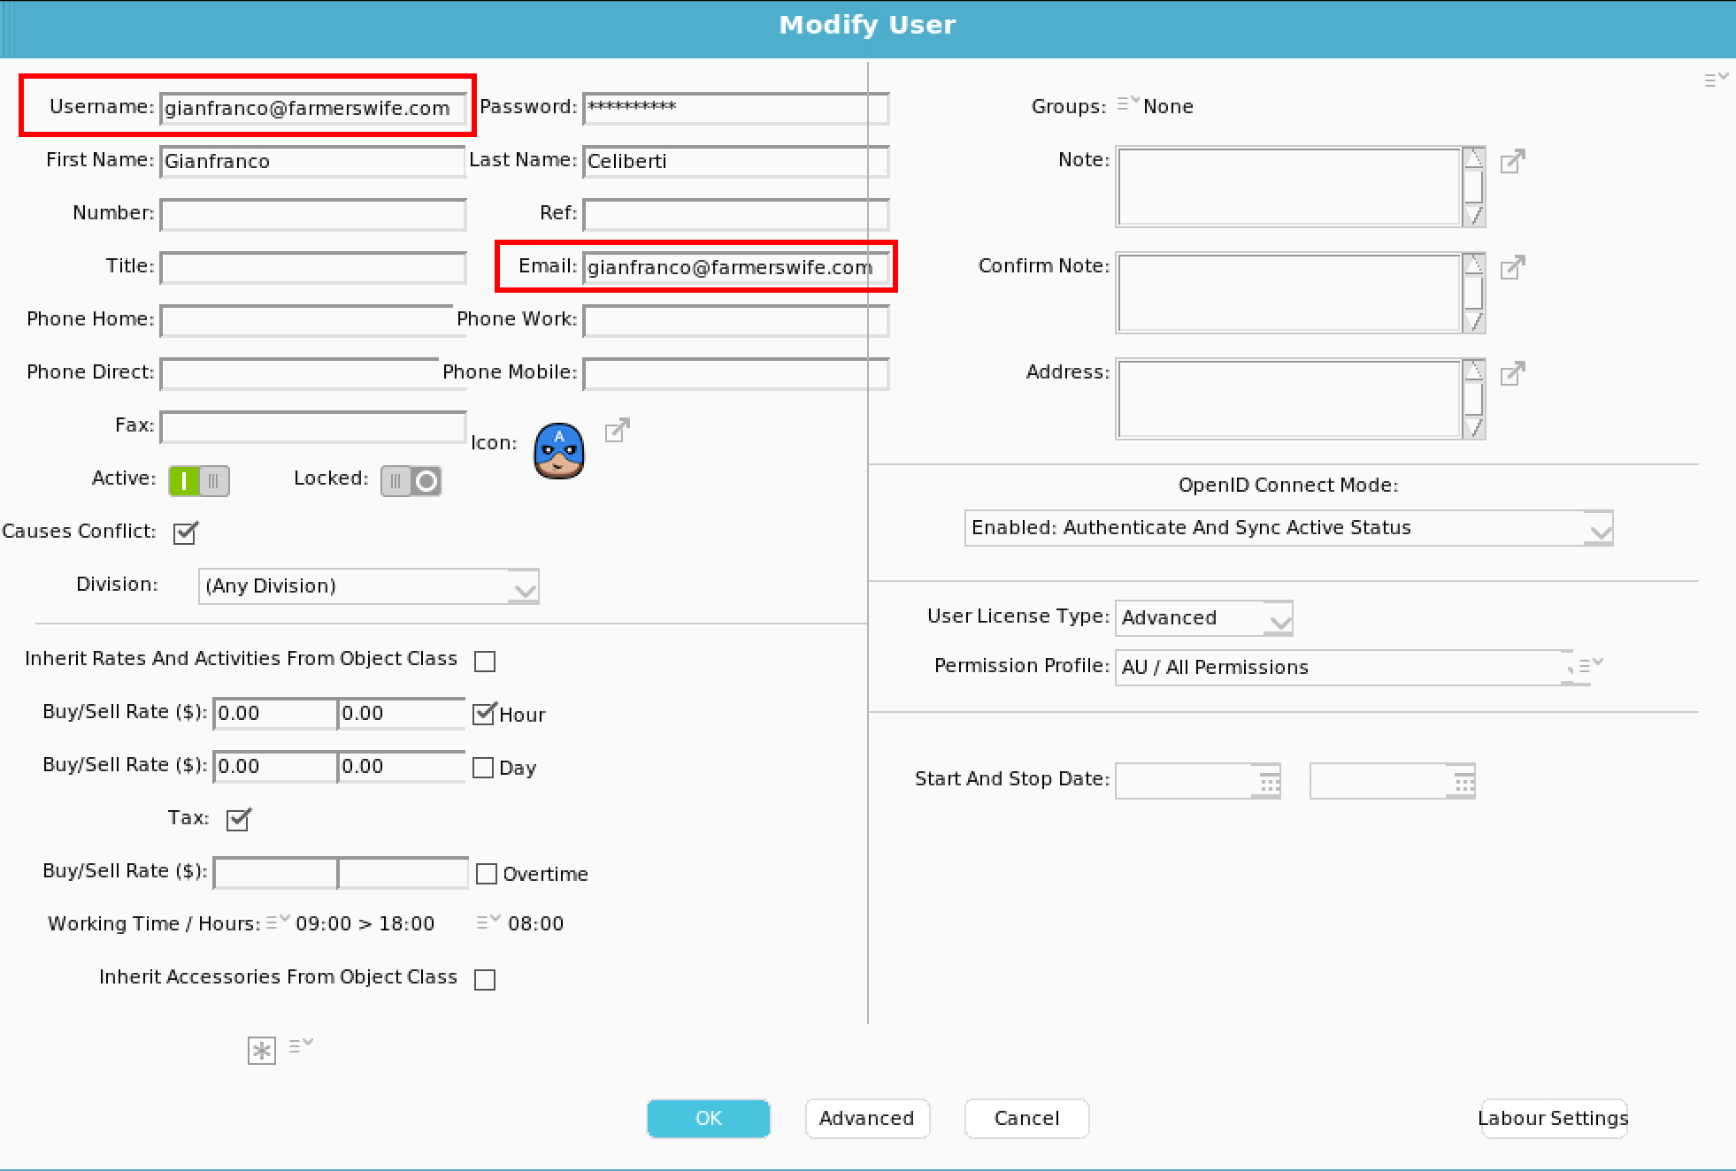Click the expand icon beside Confirm Note
This screenshot has width=1736, height=1171.
click(x=1512, y=268)
